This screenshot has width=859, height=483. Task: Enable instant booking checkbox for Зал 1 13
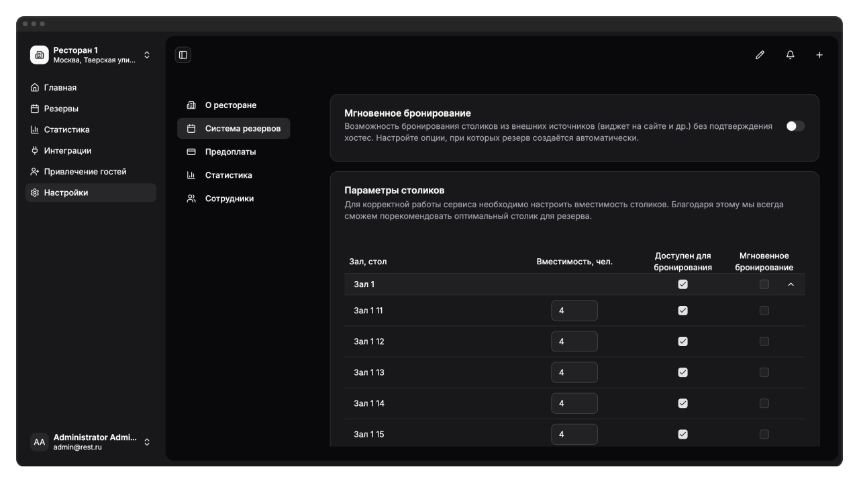pyautogui.click(x=764, y=372)
